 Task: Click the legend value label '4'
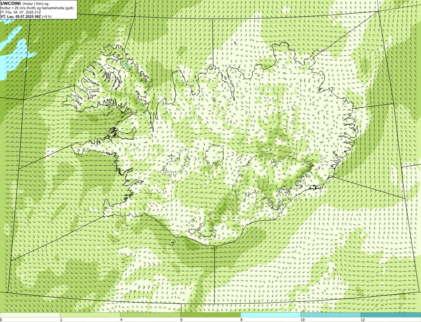(x=121, y=320)
